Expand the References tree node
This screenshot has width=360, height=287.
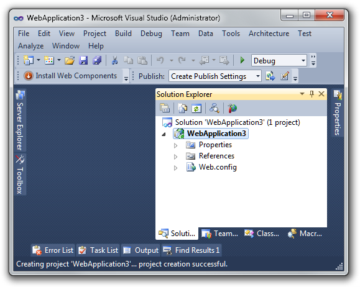tap(175, 157)
